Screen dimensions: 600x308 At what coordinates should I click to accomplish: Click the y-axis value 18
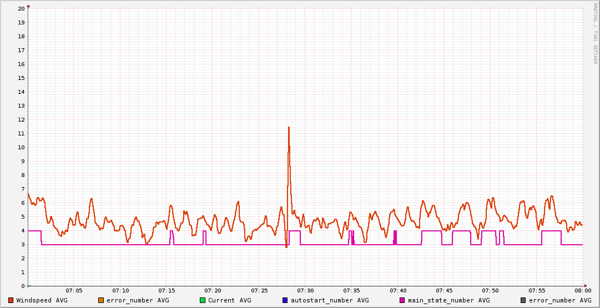tap(22, 36)
